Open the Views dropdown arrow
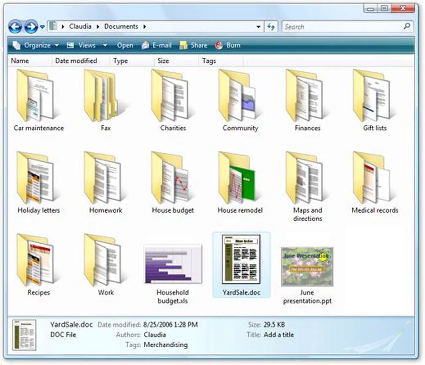This screenshot has height=365, width=425. click(x=105, y=45)
